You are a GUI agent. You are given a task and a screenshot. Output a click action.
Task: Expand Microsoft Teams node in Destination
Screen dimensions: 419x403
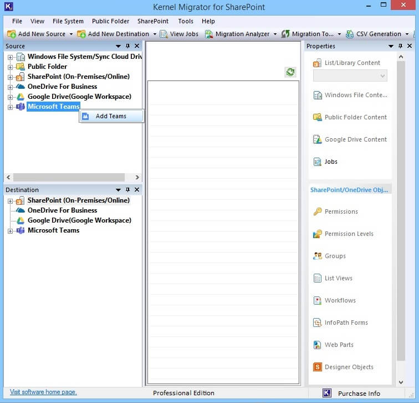pos(10,231)
